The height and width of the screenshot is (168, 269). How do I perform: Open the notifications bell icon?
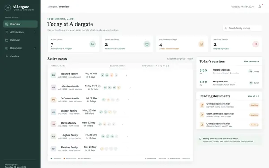(260, 7)
